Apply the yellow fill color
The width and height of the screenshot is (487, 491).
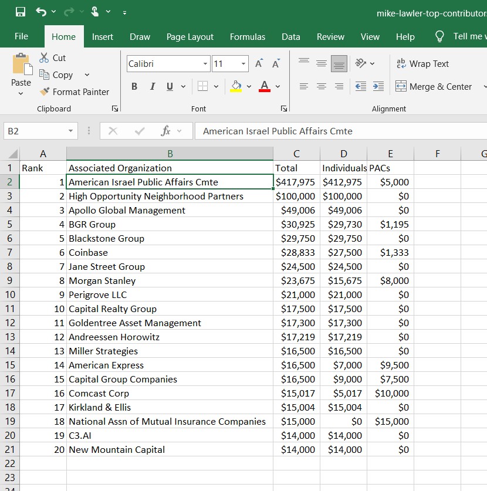tap(236, 86)
